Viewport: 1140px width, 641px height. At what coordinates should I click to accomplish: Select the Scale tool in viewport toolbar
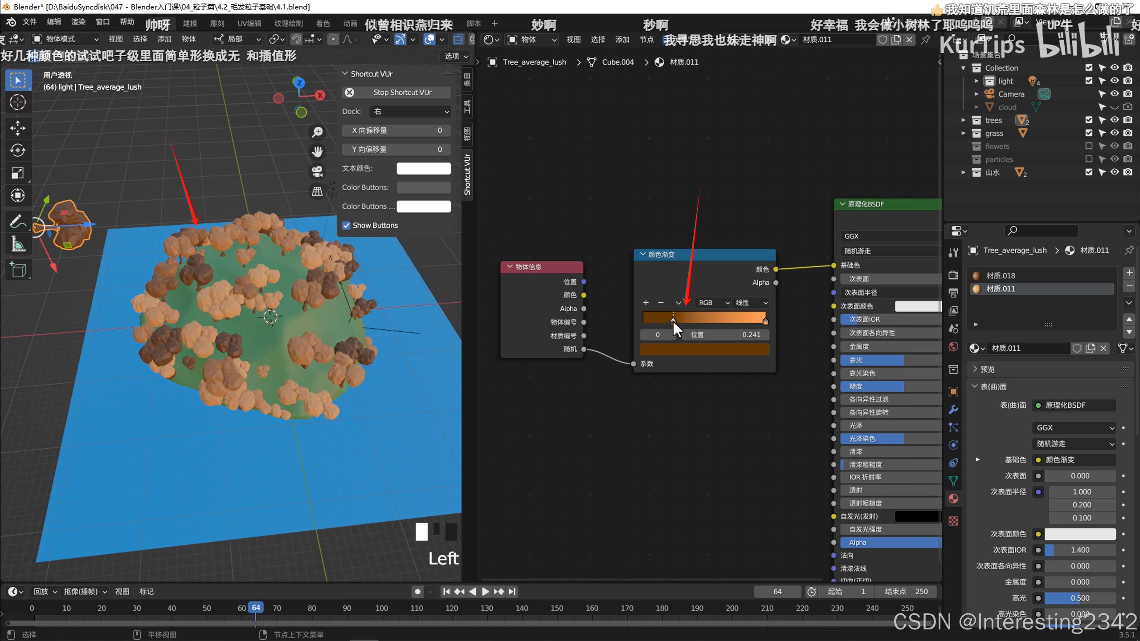coord(18,173)
